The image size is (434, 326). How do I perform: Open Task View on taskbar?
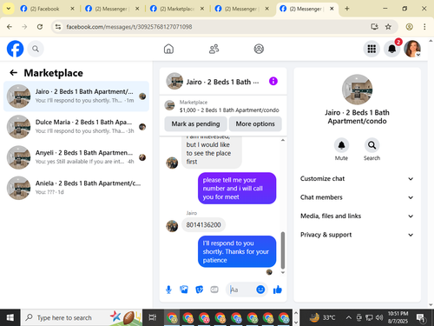pos(153,317)
